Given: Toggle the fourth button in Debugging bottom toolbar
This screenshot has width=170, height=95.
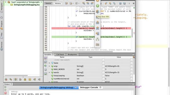Looking at the screenshot, I should [x=20, y=79].
